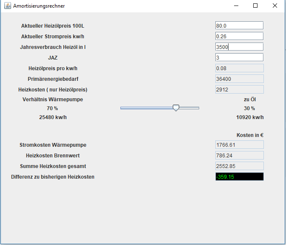Image resolution: width=286 pixels, height=245 pixels.
Task: Select the Jahresverbrauch Heizöl input field
Action: coord(239,47)
